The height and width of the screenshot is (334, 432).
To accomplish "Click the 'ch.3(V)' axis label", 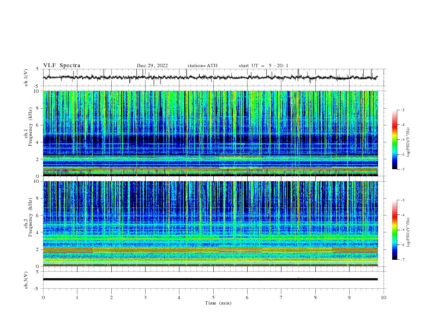I will pyautogui.click(x=26, y=280).
